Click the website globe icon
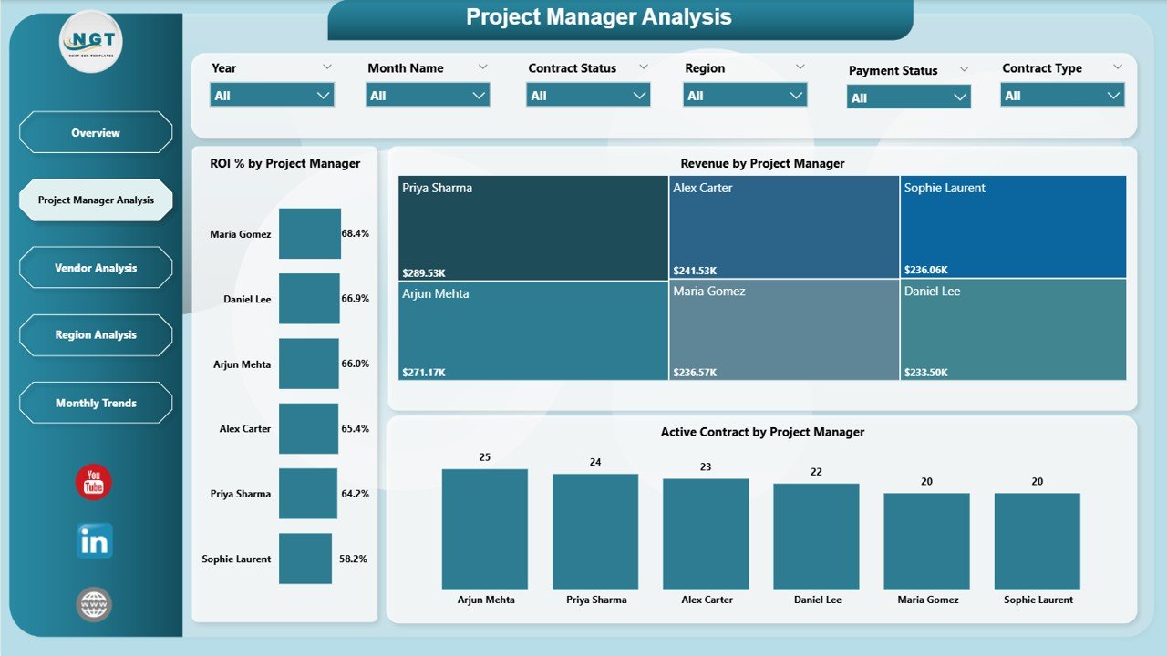 click(x=93, y=603)
